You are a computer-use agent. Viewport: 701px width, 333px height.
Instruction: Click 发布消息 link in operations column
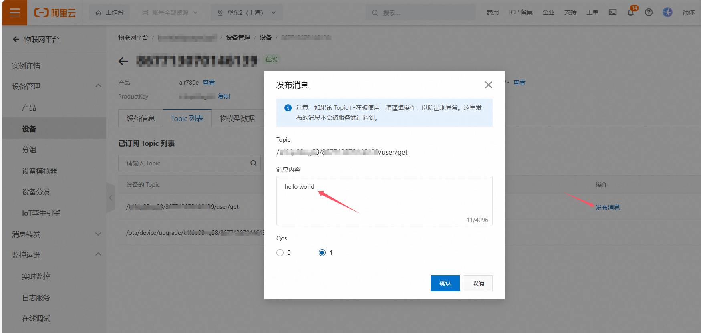(608, 207)
